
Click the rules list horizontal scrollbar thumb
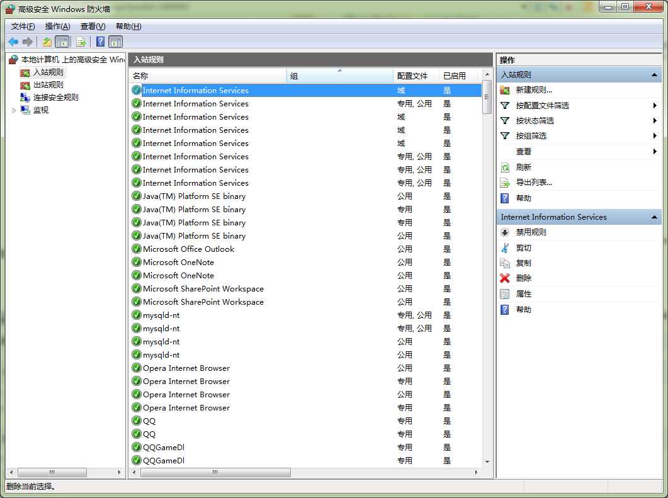(215, 472)
